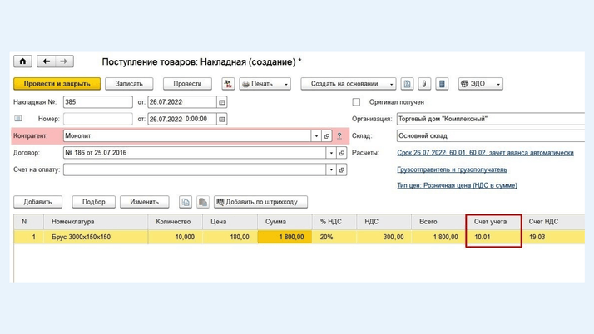Navigate back with the left arrow
Image resolution: width=594 pixels, height=334 pixels.
(x=47, y=61)
